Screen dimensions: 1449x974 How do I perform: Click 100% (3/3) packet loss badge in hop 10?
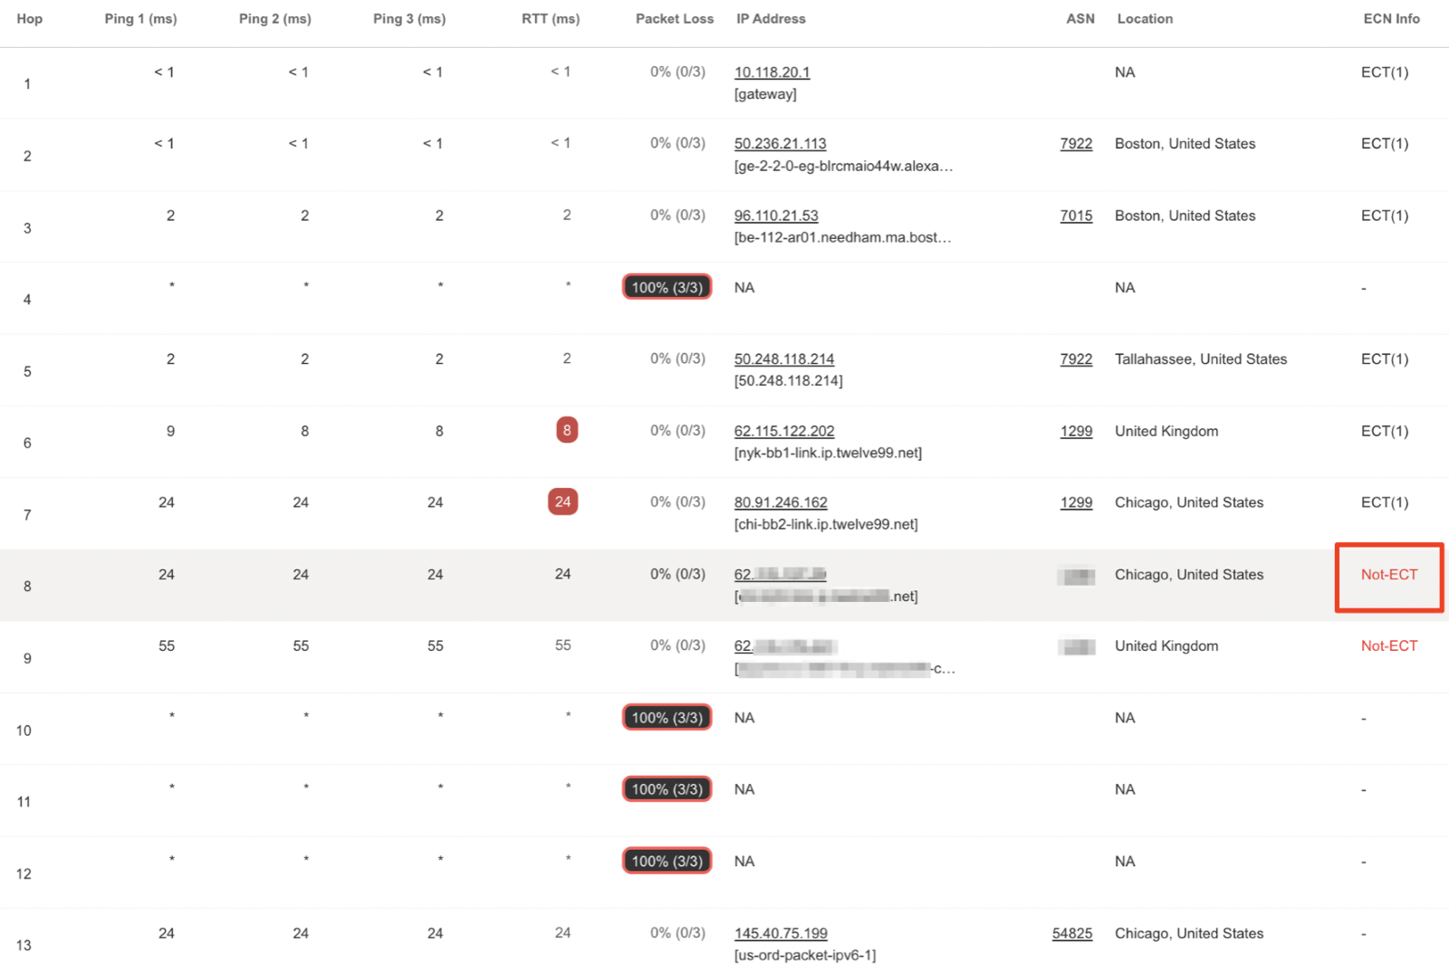point(667,717)
